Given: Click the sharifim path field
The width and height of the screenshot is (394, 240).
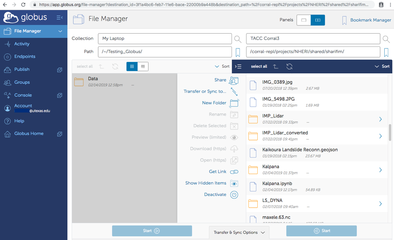Looking at the screenshot, I should [313, 52].
